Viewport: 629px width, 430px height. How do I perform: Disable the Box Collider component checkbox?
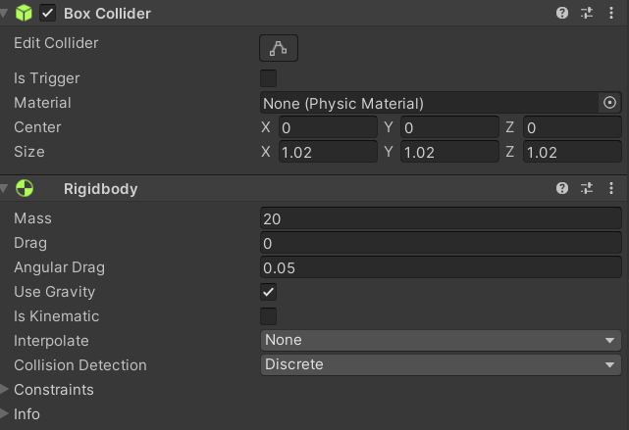point(47,13)
